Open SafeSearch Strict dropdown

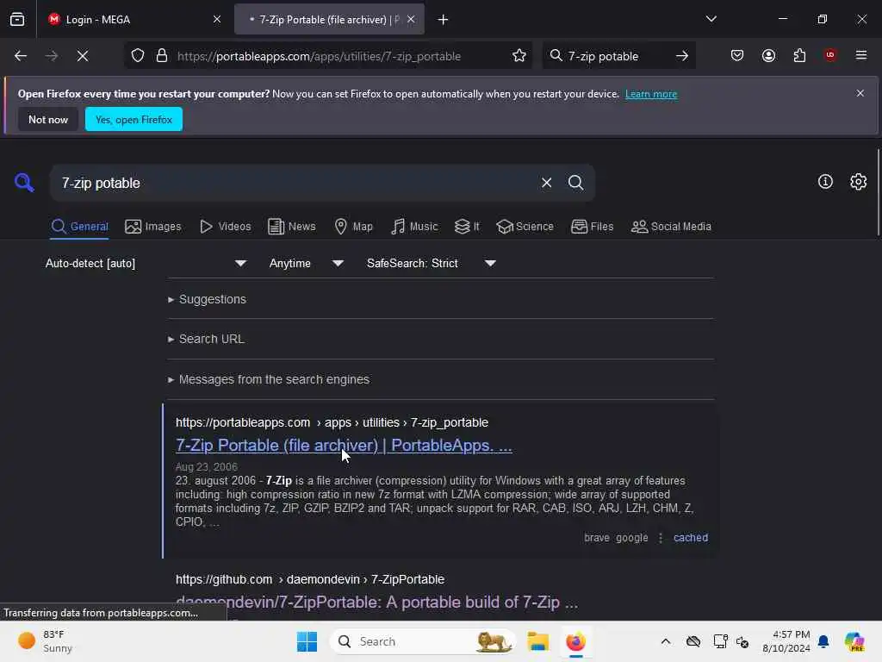coord(432,264)
